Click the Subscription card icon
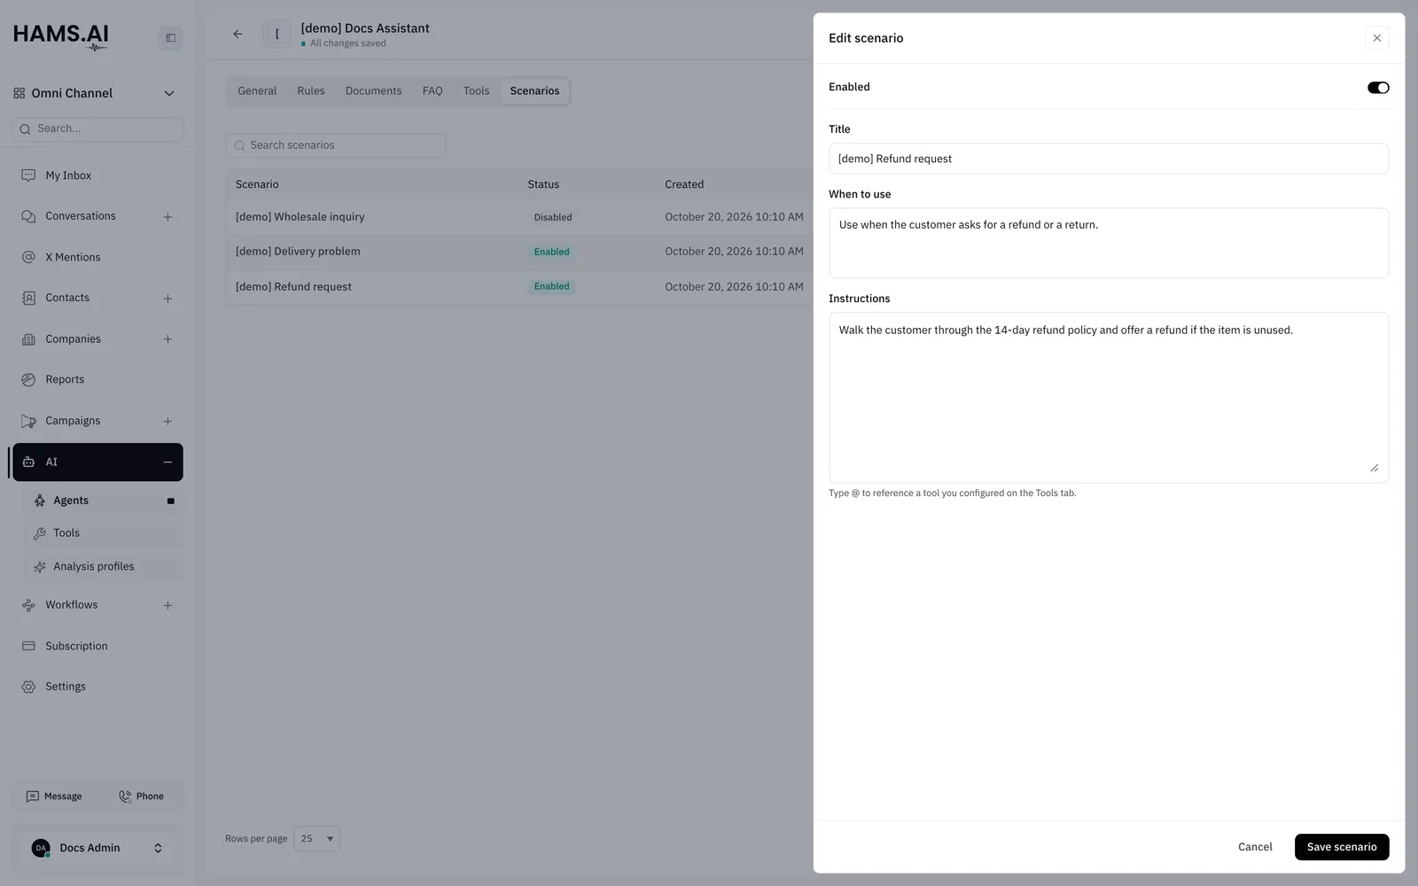Image resolution: width=1418 pixels, height=886 pixels. (x=28, y=646)
